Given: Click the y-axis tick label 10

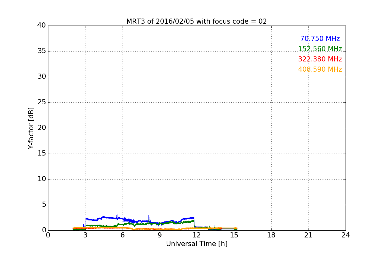Looking at the screenshot, I should pyautogui.click(x=42, y=179).
